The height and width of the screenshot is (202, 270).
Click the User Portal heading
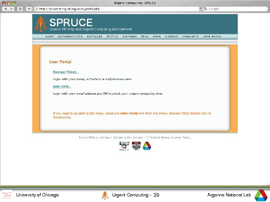pyautogui.click(x=60, y=62)
